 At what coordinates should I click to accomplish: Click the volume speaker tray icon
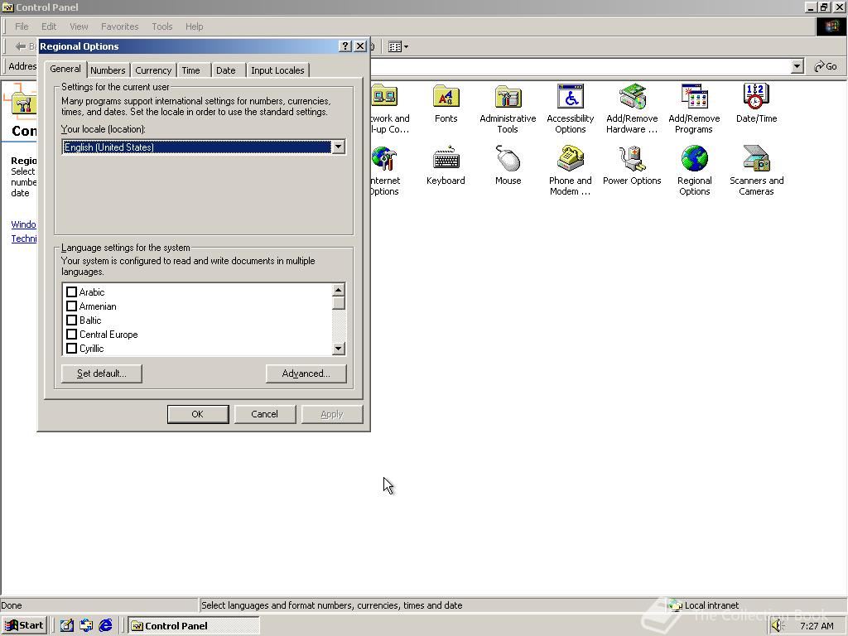tap(778, 626)
